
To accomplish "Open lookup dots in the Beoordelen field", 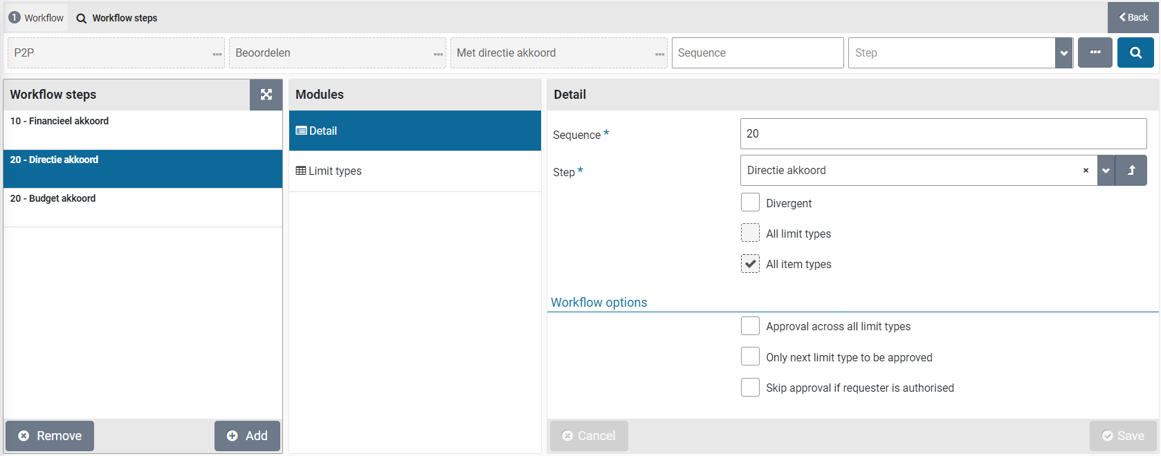I will click(439, 54).
